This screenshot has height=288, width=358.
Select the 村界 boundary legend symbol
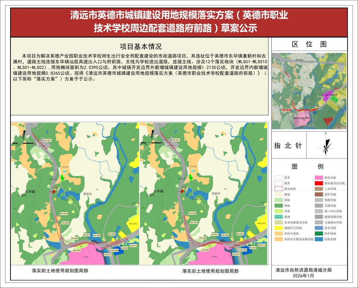[x=278, y=178]
